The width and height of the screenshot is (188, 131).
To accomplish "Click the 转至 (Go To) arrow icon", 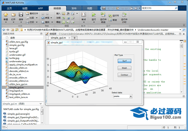I will pyautogui.click(x=43, y=18).
